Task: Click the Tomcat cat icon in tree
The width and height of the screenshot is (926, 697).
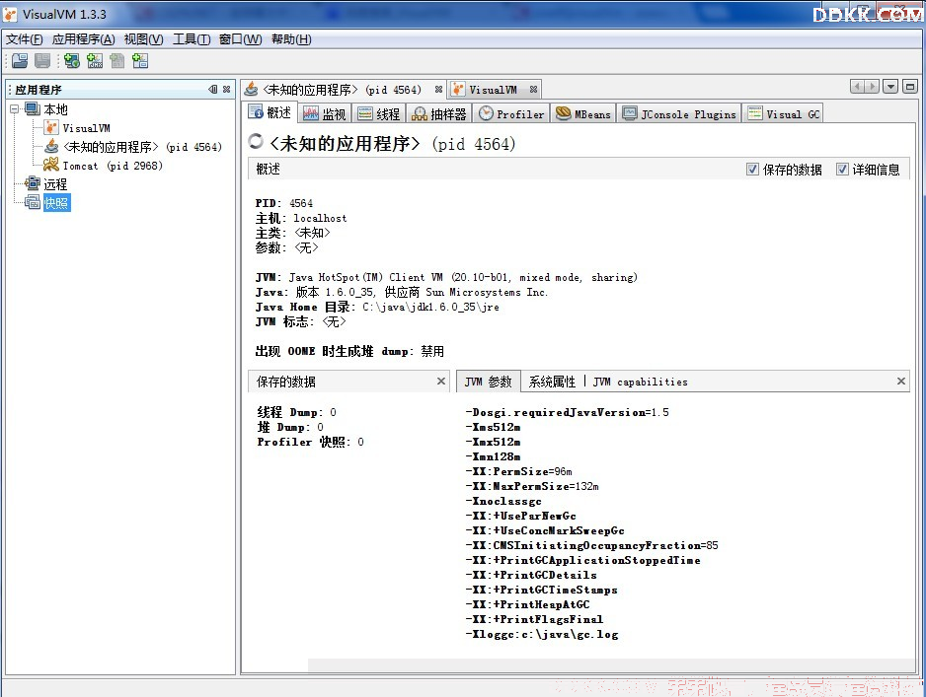Action: tap(51, 165)
